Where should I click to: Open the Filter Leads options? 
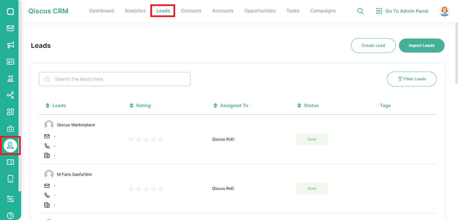point(412,79)
